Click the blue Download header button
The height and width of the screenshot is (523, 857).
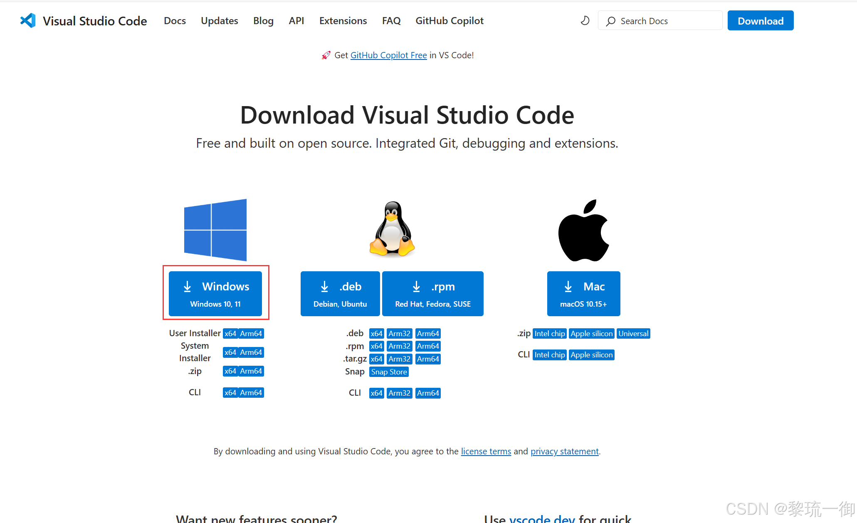(x=760, y=21)
